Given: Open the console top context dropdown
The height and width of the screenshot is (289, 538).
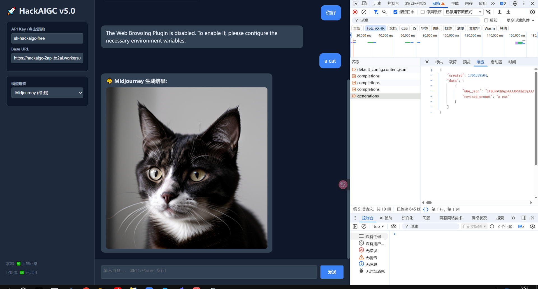Looking at the screenshot, I should pos(379,226).
